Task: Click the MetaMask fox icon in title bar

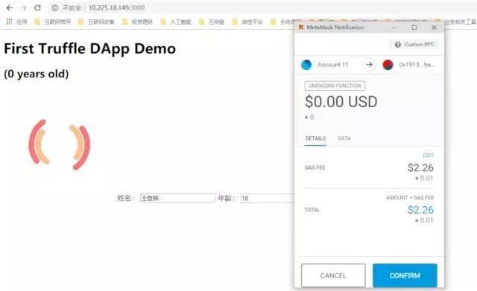Action: click(301, 28)
